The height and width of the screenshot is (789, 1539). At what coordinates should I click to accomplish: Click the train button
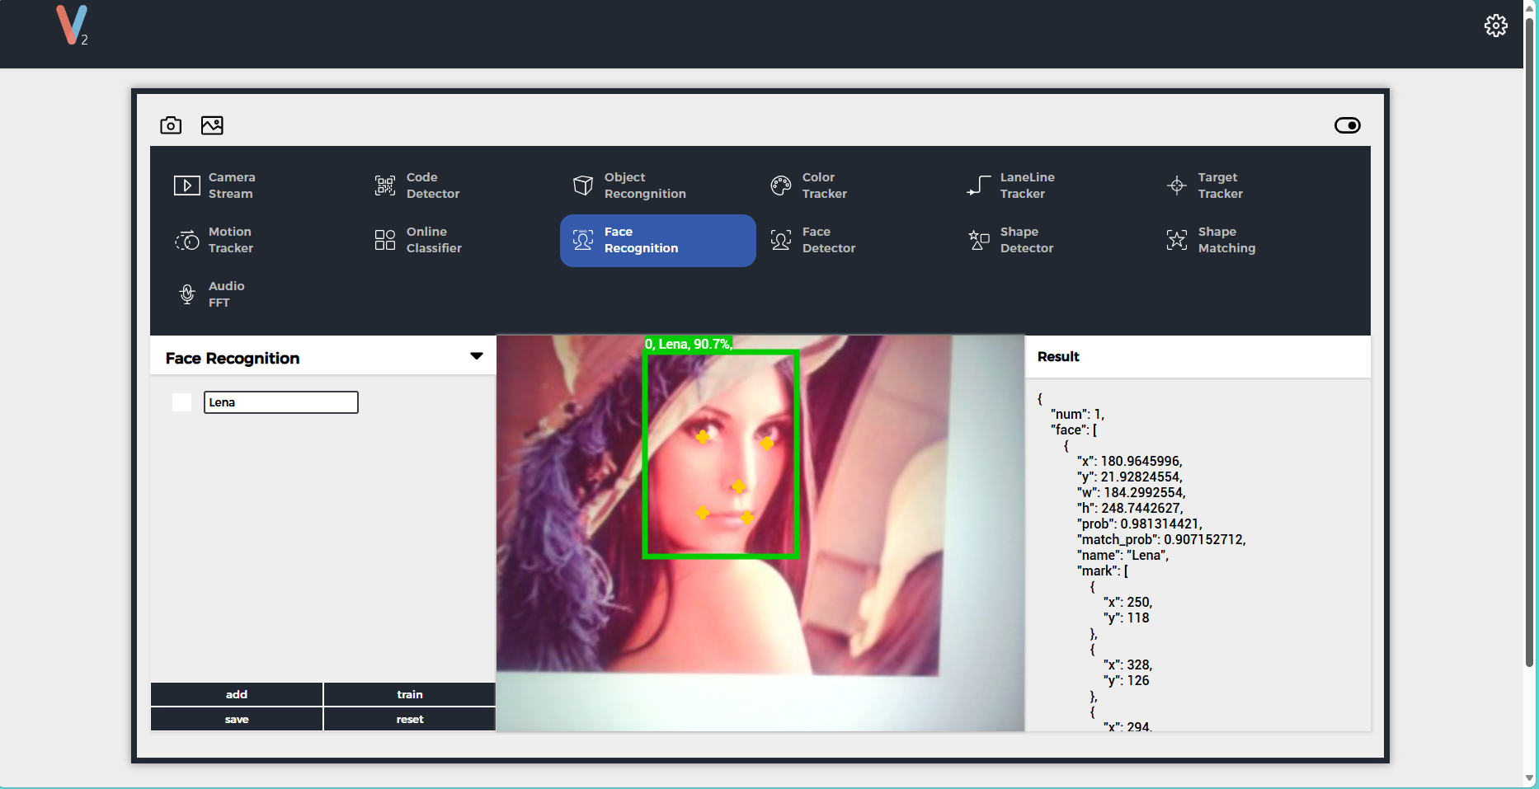410,694
